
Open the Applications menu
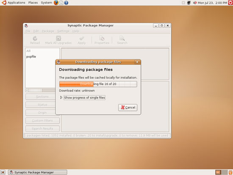[17, 3]
